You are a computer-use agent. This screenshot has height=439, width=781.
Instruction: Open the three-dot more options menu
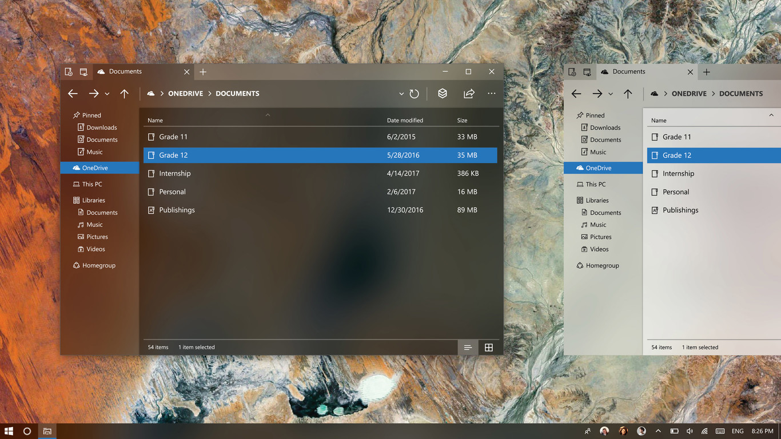492,94
